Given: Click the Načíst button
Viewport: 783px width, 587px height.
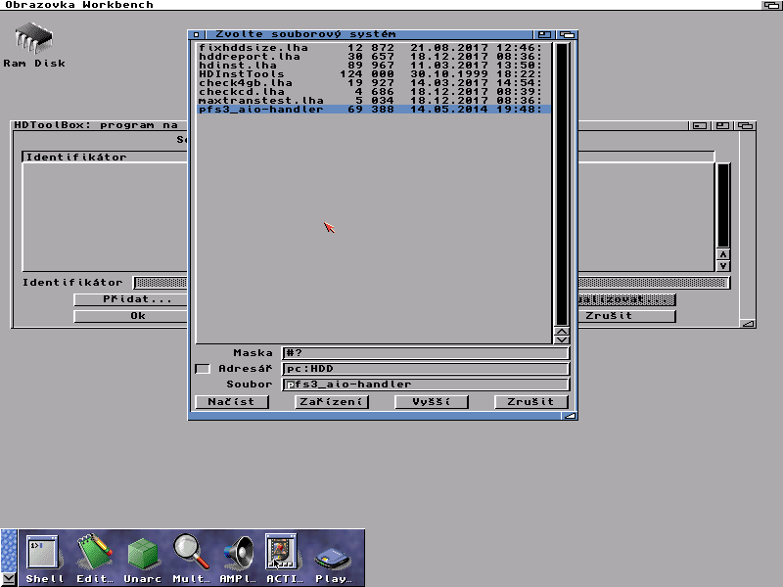Looking at the screenshot, I should (232, 402).
